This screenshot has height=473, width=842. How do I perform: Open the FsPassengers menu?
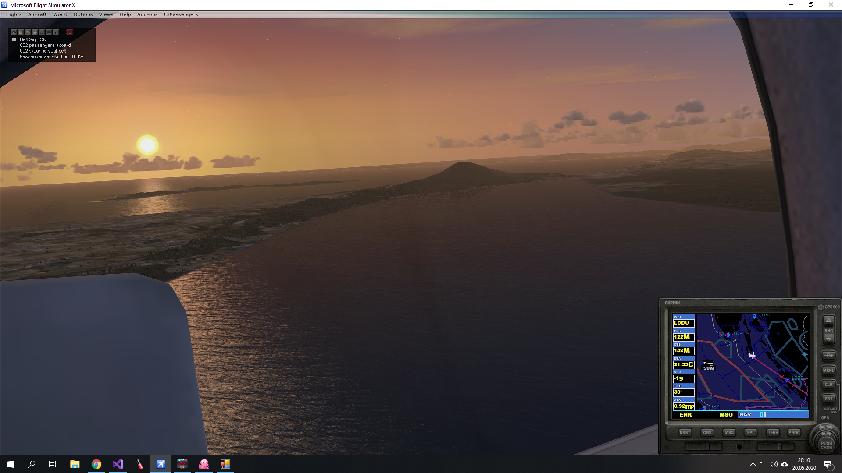pyautogui.click(x=181, y=14)
